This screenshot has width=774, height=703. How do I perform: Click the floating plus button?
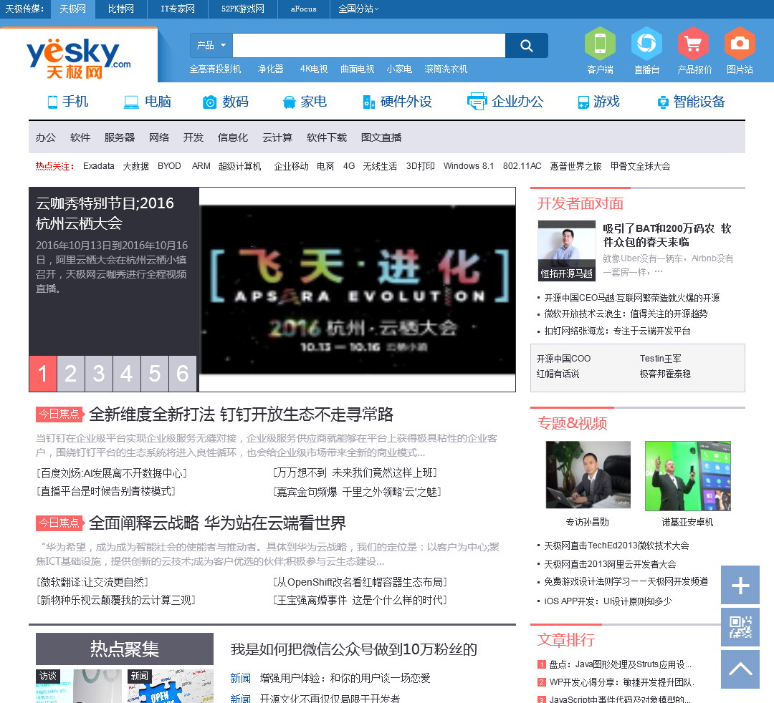[x=740, y=585]
